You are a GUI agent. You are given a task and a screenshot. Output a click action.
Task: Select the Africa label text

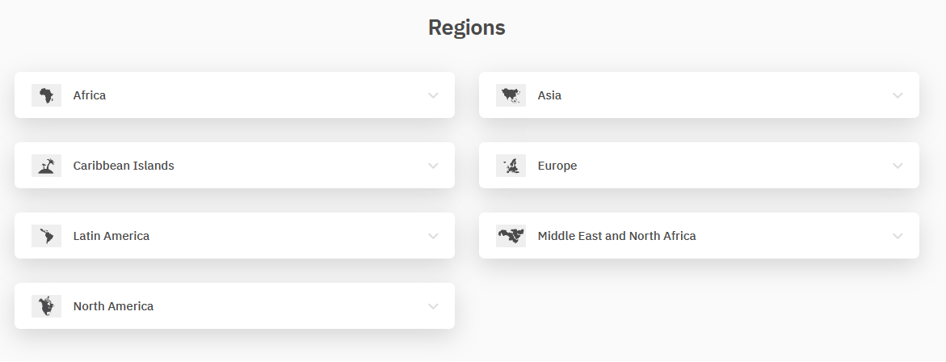[90, 95]
